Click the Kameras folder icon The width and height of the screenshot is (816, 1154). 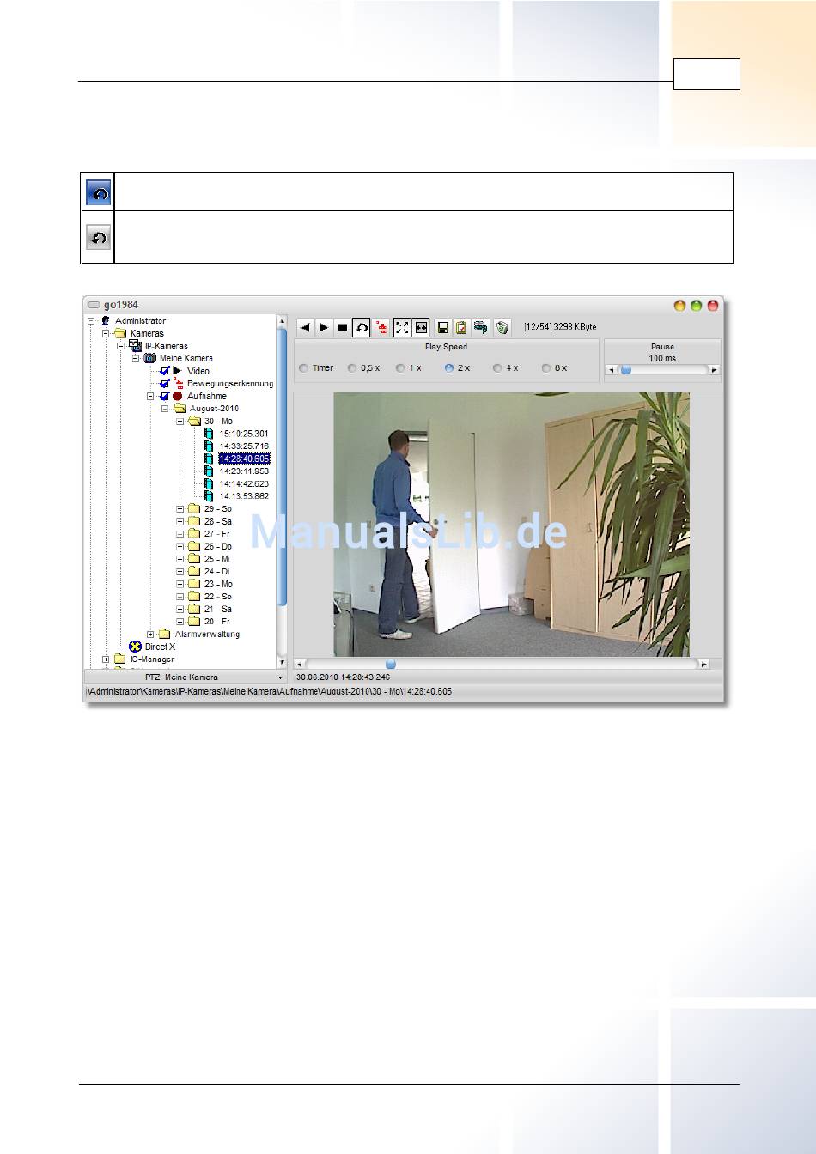click(x=120, y=333)
